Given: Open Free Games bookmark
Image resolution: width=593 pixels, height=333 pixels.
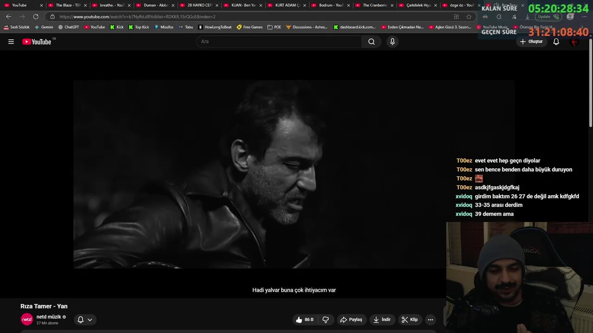Looking at the screenshot, I should pos(250,27).
